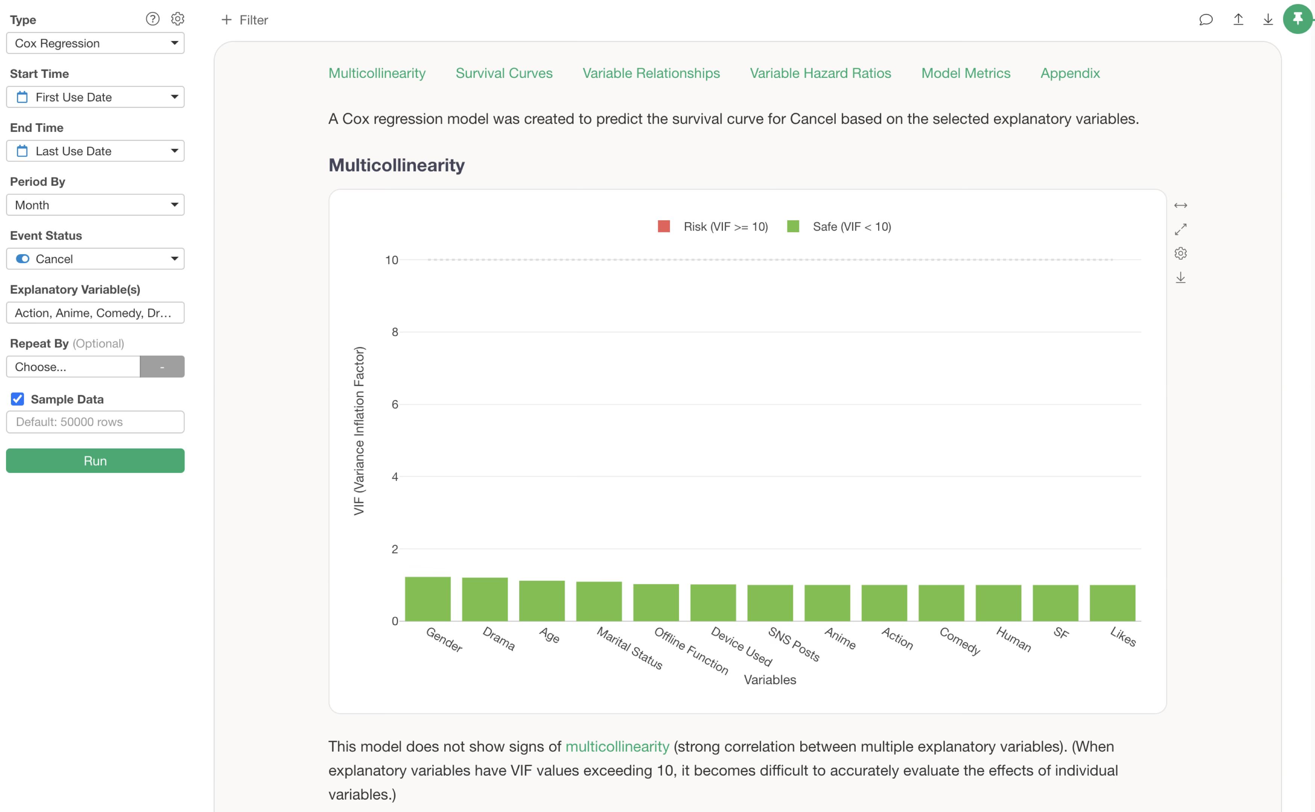The height and width of the screenshot is (812, 1315).
Task: Toggle chart width horizontal arrows icon
Action: point(1180,206)
